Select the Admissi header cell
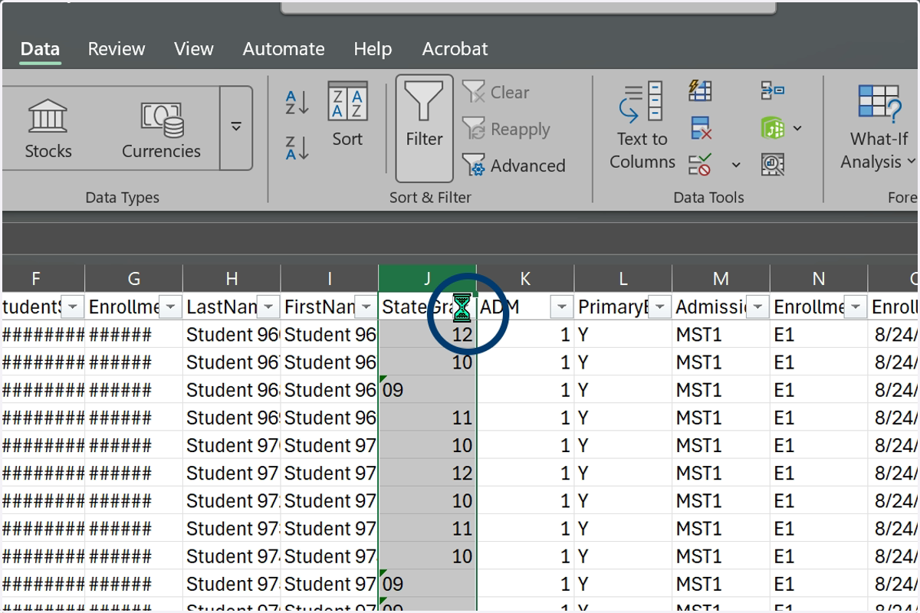The height and width of the screenshot is (613, 920). tap(721, 307)
